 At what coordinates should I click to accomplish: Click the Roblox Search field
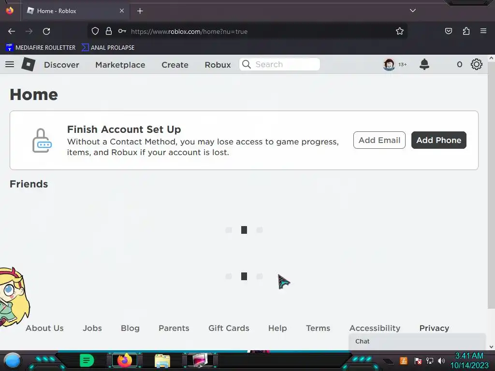(x=280, y=64)
